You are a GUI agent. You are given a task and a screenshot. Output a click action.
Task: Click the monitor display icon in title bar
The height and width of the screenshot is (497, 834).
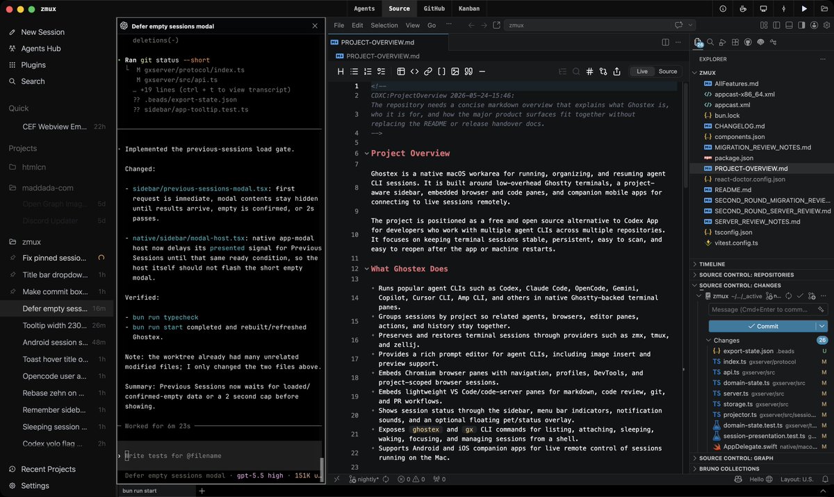[763, 9]
